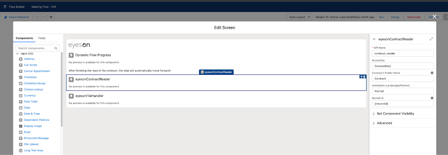This screenshot has height=155, width=448.
Task: Click the Choice Lookup component icon
Action: point(21,90)
